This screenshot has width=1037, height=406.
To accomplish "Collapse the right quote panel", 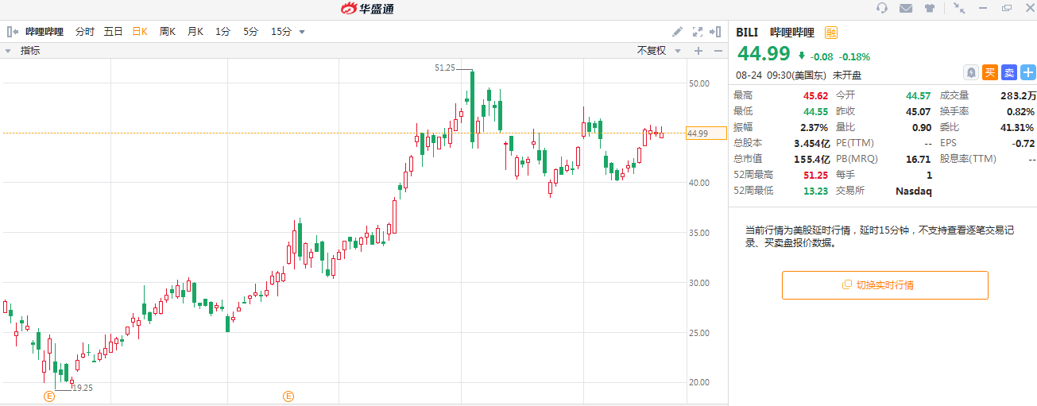I will tap(717, 32).
